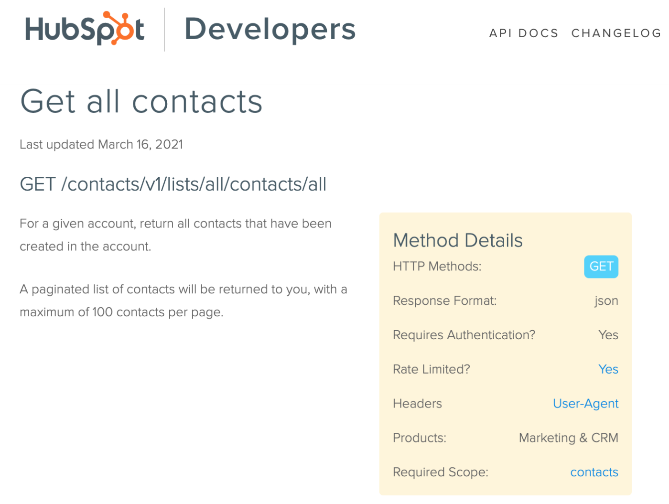Click the Developers logo text
669x504 pixels.
pos(270,29)
